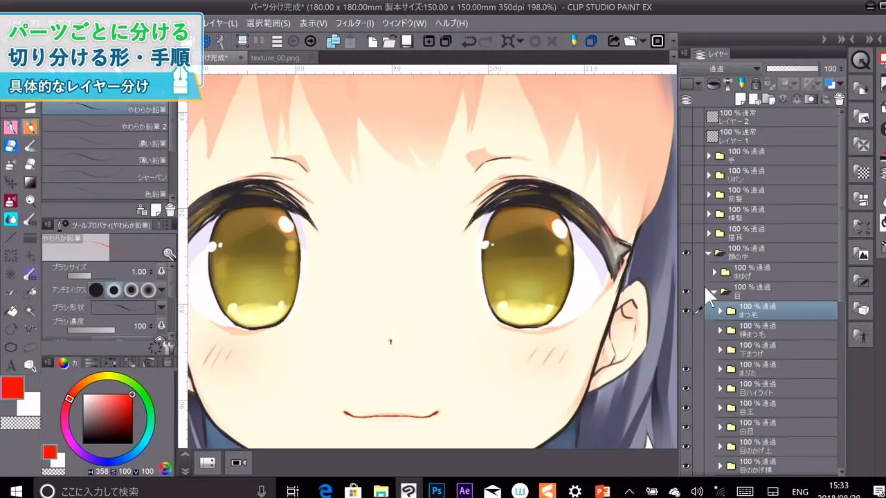The width and height of the screenshot is (886, 498).
Task: Toggle visibility of the まつ毛 layer folder
Action: 686,311
